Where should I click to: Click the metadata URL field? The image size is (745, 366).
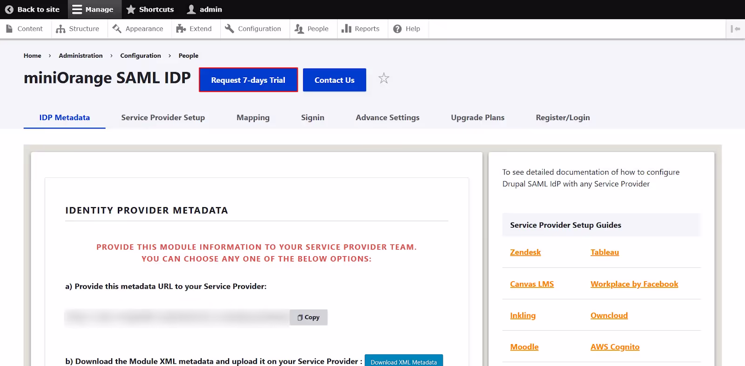pos(177,318)
